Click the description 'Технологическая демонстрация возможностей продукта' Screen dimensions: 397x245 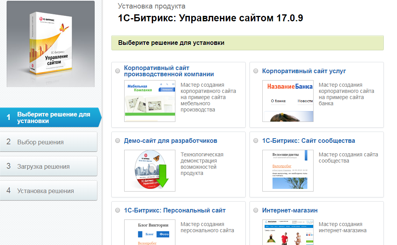[202, 164]
